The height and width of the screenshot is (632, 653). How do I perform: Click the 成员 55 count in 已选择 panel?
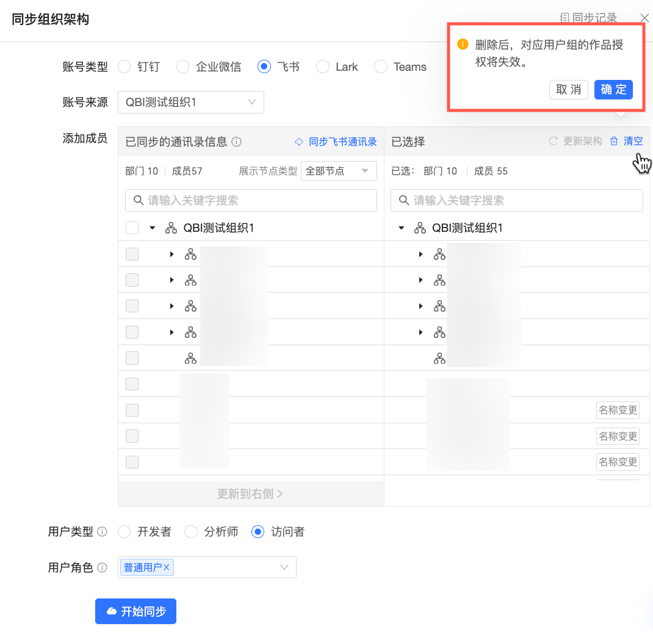491,171
